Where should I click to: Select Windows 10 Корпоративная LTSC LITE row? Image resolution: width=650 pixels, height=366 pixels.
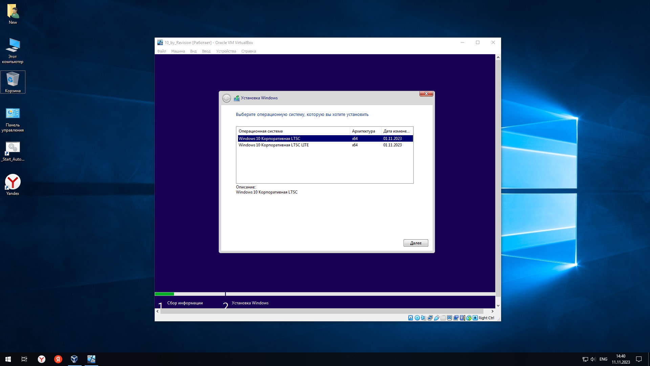point(274,145)
